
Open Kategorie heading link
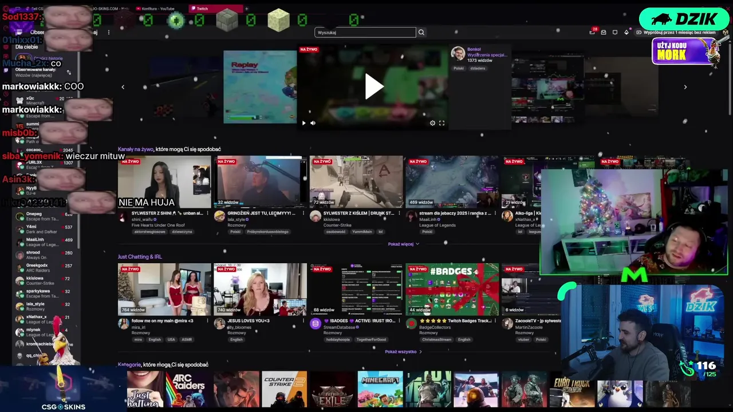(129, 365)
